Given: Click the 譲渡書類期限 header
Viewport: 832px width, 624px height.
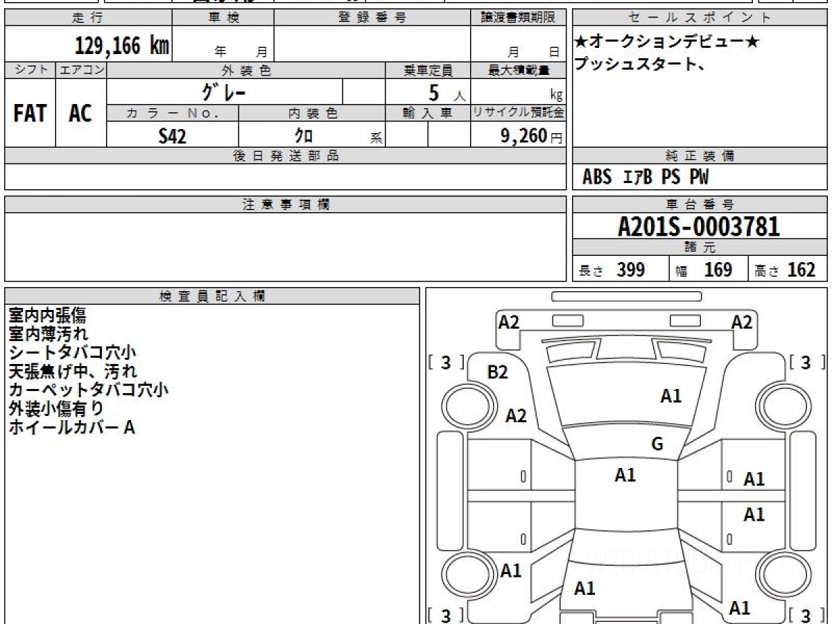Looking at the screenshot, I should (519, 18).
